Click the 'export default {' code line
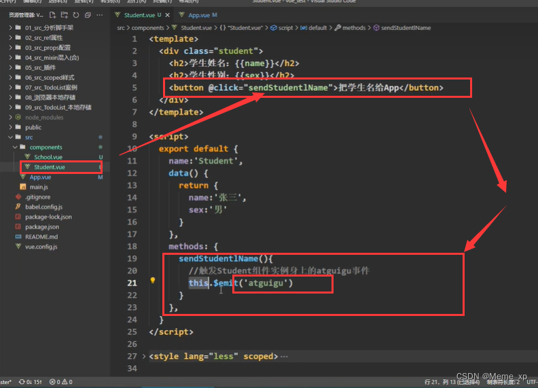The height and width of the screenshot is (388, 538). pyautogui.click(x=198, y=149)
